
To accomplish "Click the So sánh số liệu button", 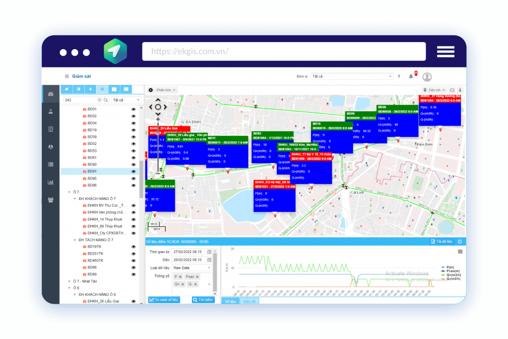I will tap(164, 300).
